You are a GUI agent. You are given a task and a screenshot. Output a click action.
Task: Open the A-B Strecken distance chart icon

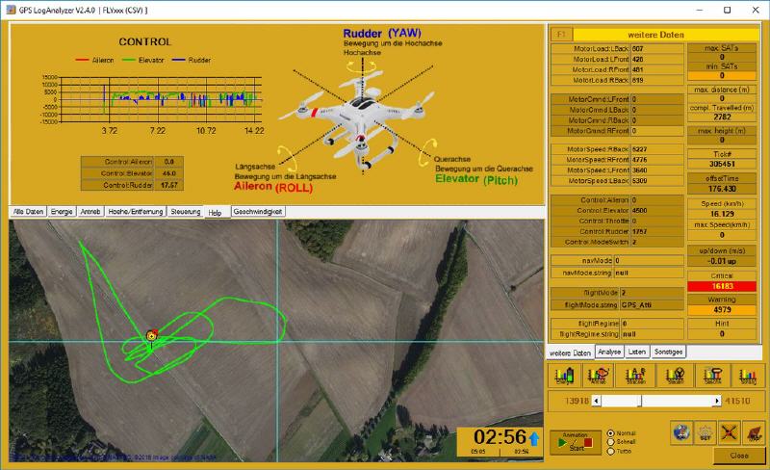point(636,376)
